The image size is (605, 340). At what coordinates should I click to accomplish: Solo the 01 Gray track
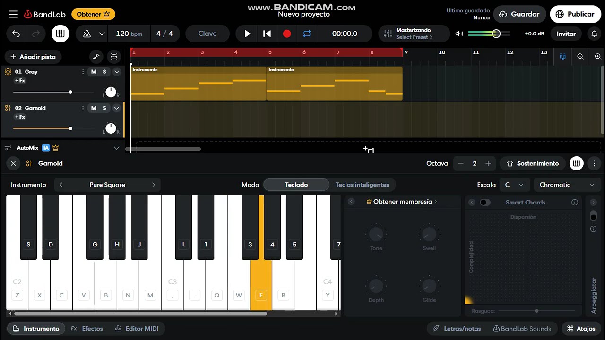coord(104,72)
